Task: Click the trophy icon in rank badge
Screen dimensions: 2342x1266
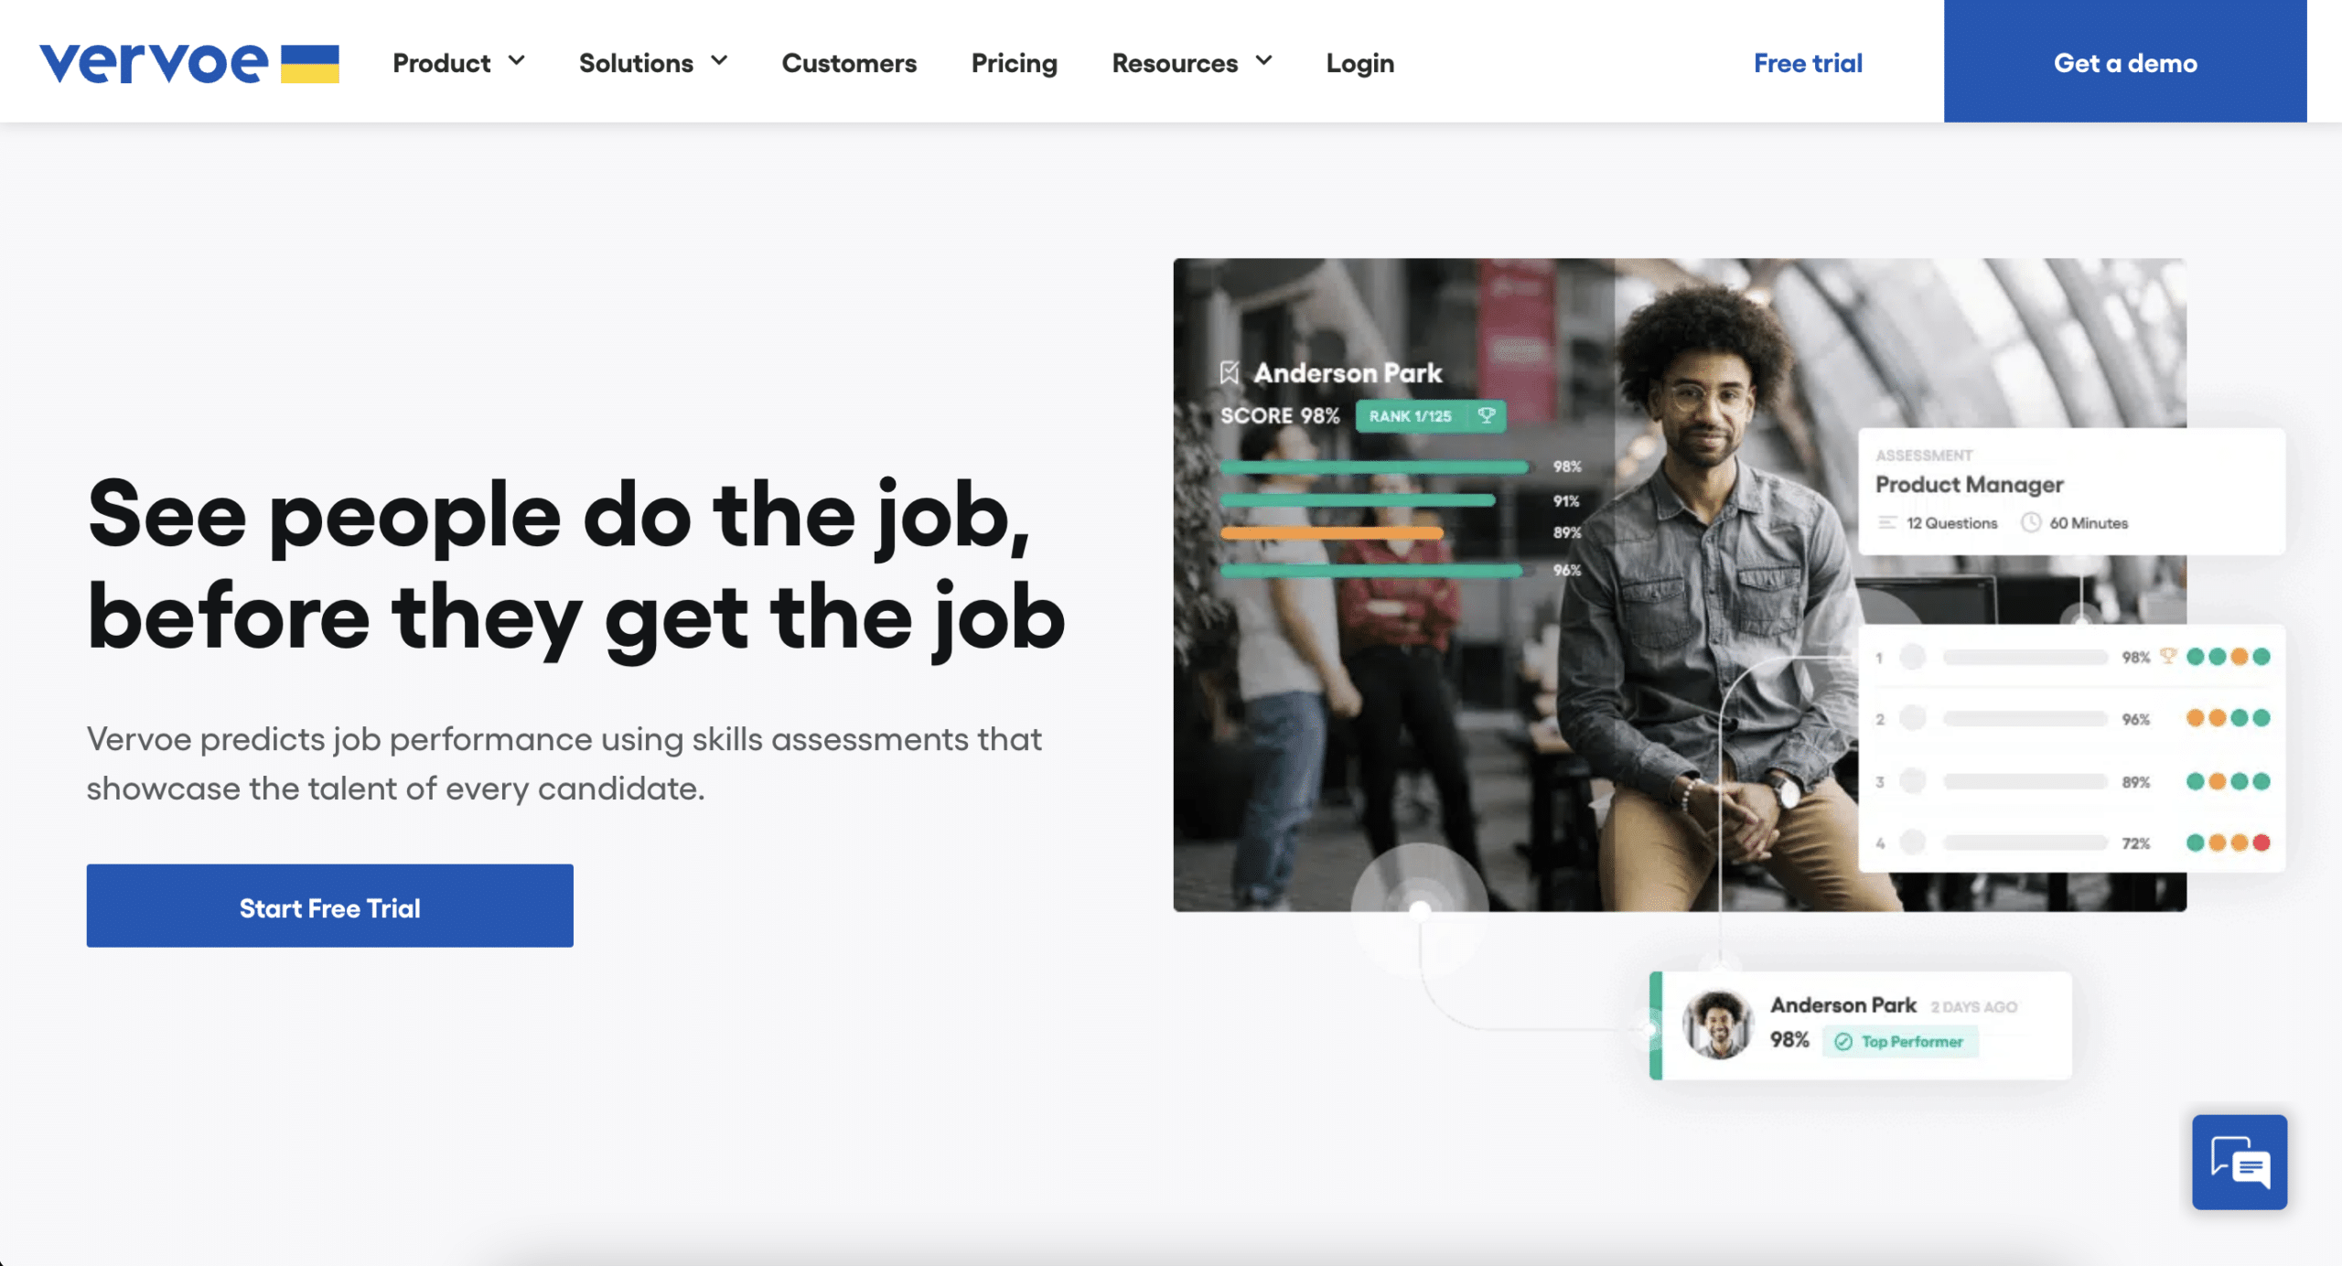Action: pos(1487,415)
